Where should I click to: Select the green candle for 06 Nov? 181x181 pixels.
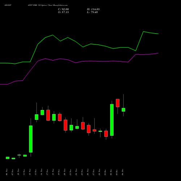pyautogui.click(x=8, y=158)
